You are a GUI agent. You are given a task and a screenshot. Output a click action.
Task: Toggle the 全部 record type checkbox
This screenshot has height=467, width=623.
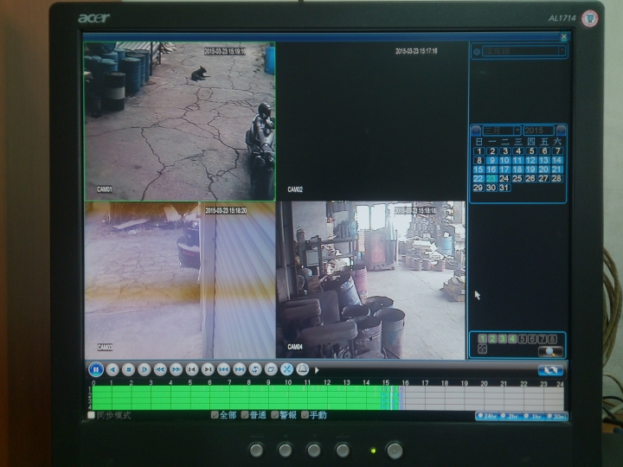tap(215, 415)
